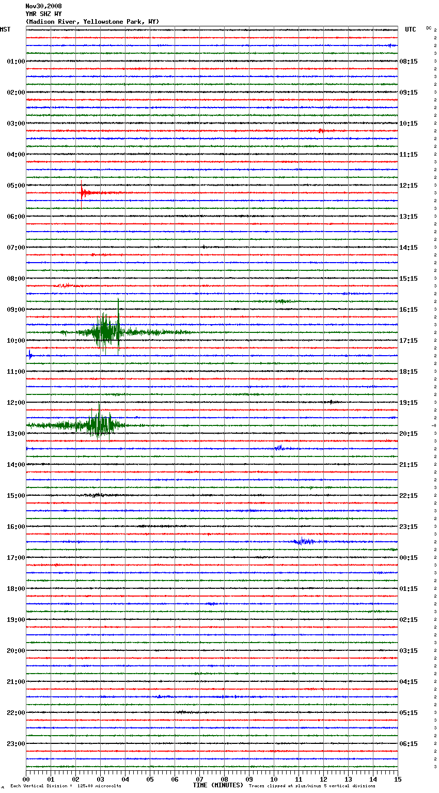Click minute tick "03" on the bottom axis
The image size is (439, 793).
point(100,780)
